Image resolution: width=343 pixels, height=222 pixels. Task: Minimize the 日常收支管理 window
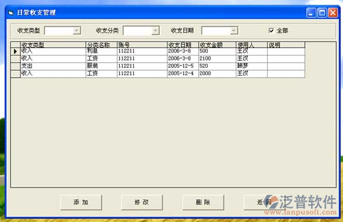pyautogui.click(x=311, y=13)
